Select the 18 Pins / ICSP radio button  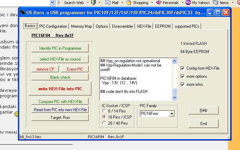click(x=104, y=117)
